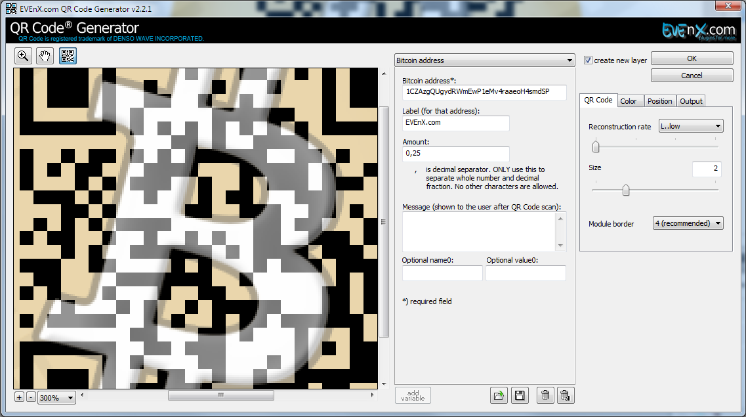The image size is (746, 417).
Task: Click the 'Reconstruction rate' label
Action: [619, 127]
